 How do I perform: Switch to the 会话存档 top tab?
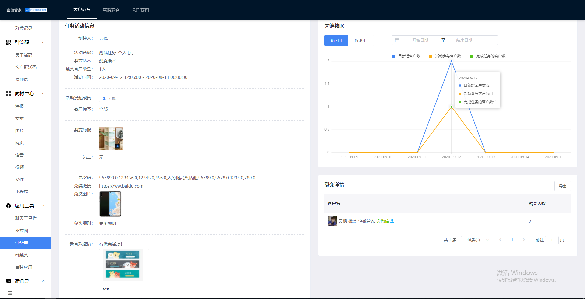(140, 10)
